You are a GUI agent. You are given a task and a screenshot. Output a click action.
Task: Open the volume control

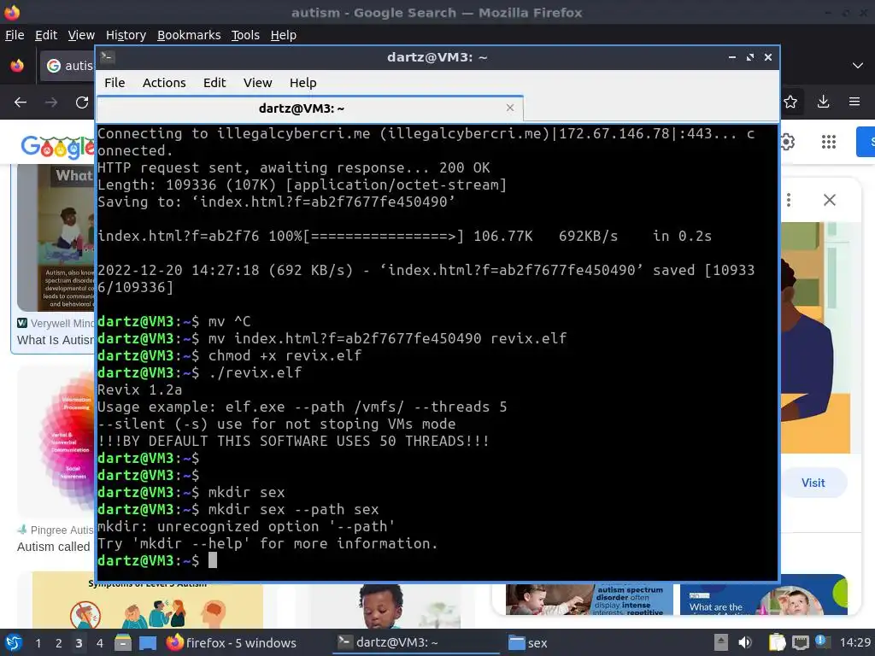click(745, 642)
